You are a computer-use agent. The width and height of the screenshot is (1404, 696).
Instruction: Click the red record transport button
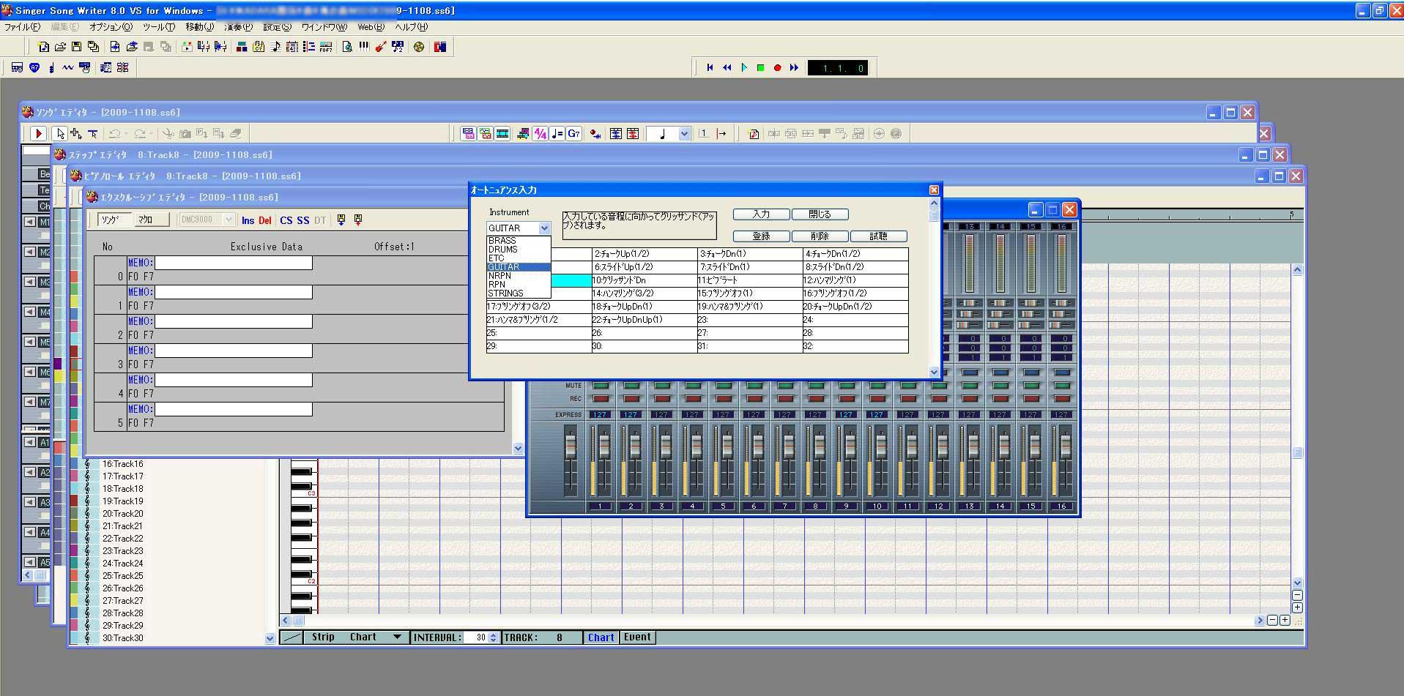pyautogui.click(x=778, y=67)
